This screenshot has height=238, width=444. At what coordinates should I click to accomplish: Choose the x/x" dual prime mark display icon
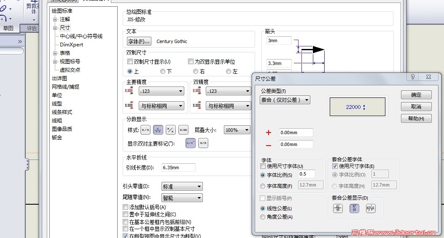191,143
